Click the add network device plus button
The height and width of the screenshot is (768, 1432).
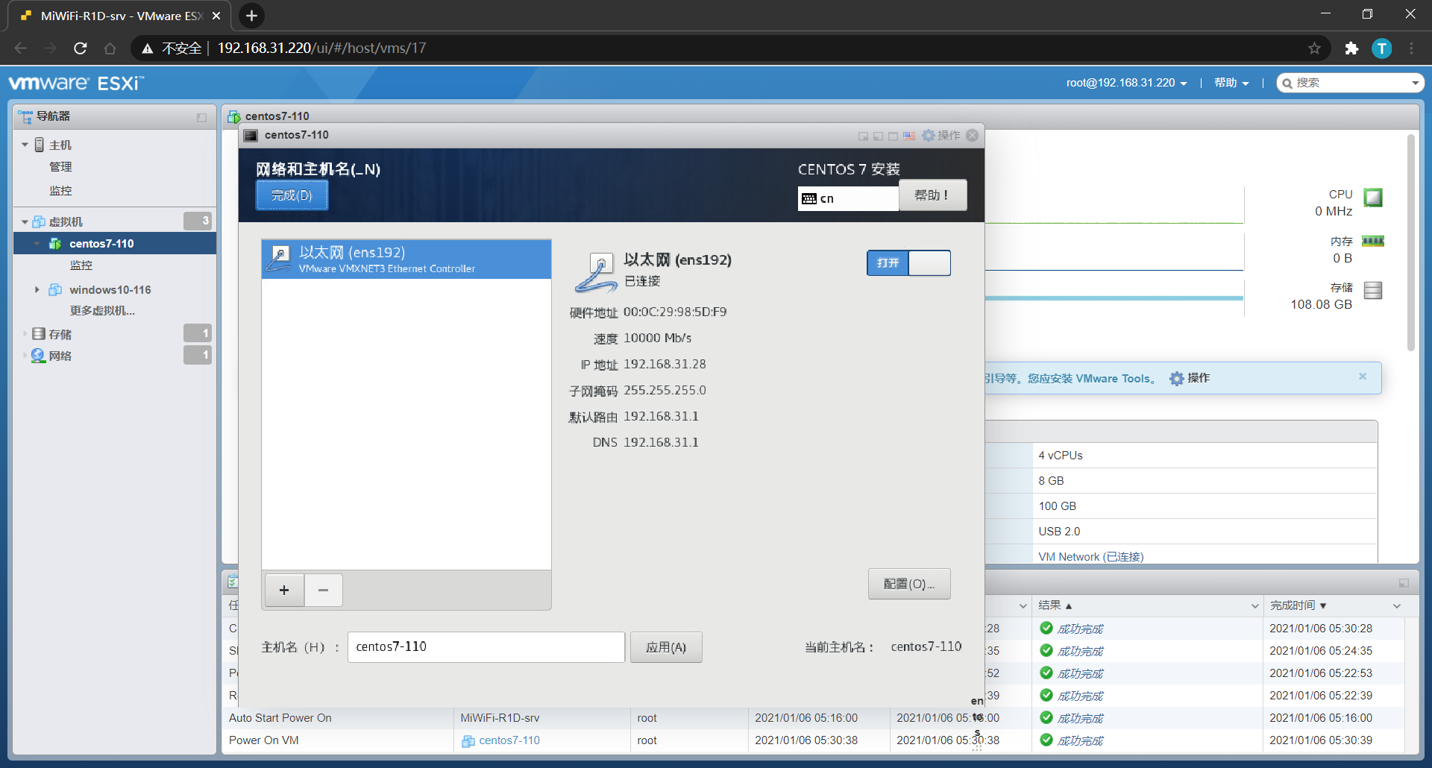coord(284,591)
